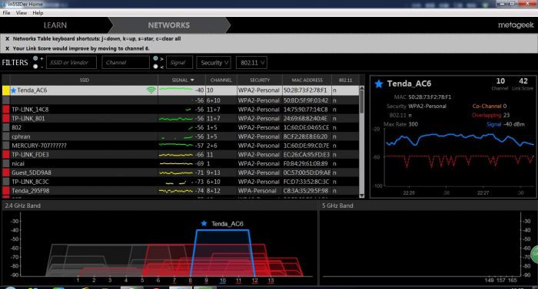Select the plus (include) SSID filter radio

tap(35, 58)
